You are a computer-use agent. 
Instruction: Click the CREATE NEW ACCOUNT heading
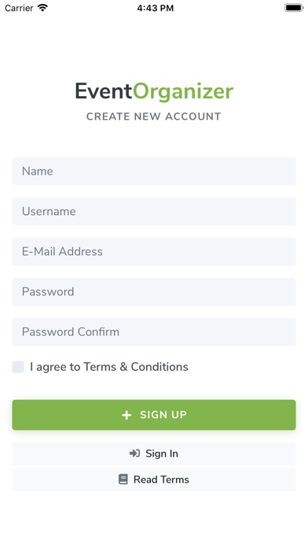tap(154, 117)
